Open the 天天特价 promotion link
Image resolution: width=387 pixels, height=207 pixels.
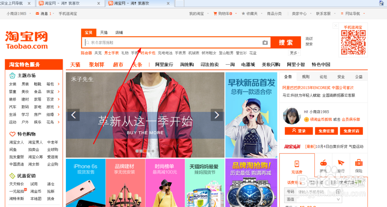tap(17, 184)
